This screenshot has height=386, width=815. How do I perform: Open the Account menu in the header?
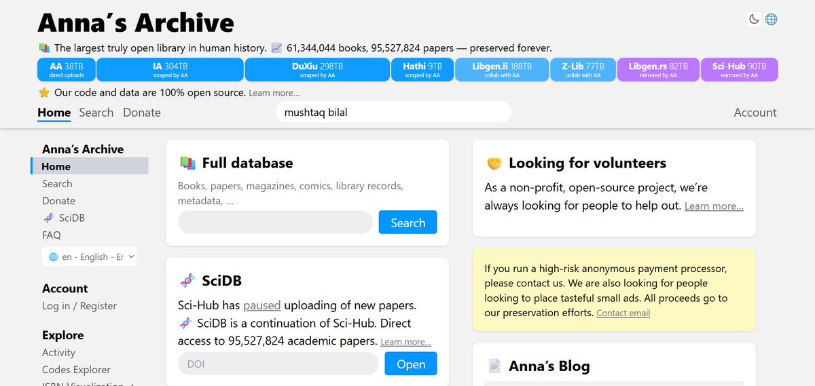(x=755, y=113)
